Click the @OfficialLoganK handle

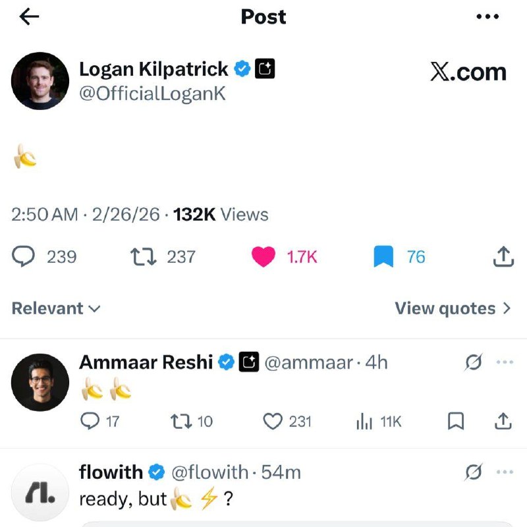pos(153,94)
